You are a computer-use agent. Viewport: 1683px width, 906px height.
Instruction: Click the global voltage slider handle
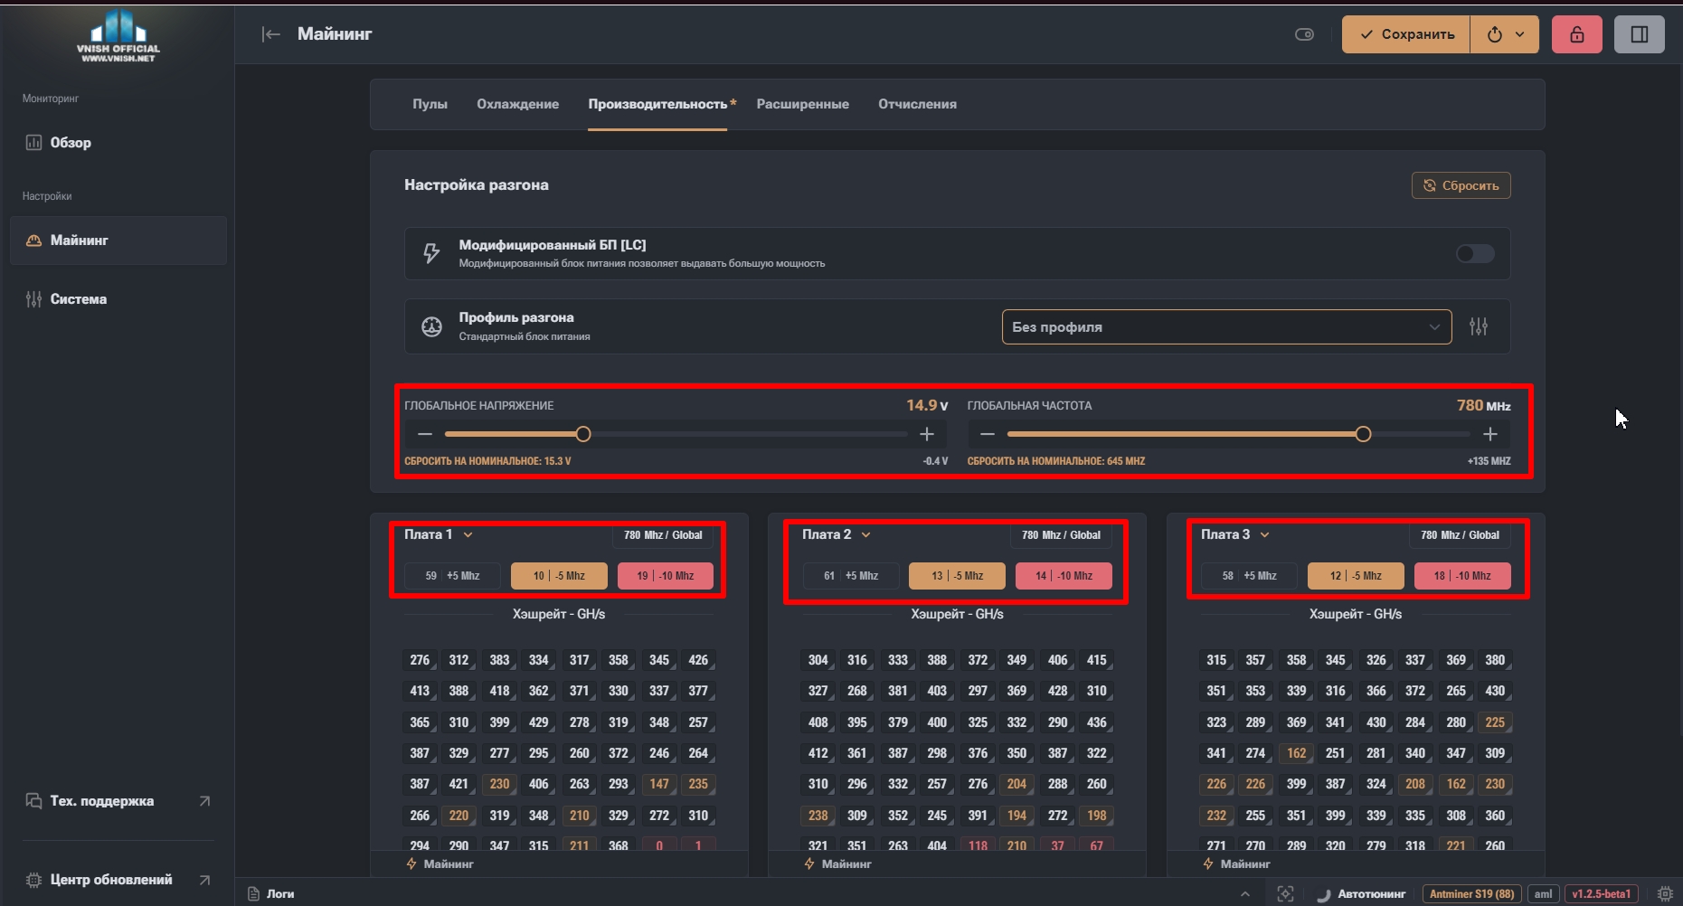[x=583, y=435]
